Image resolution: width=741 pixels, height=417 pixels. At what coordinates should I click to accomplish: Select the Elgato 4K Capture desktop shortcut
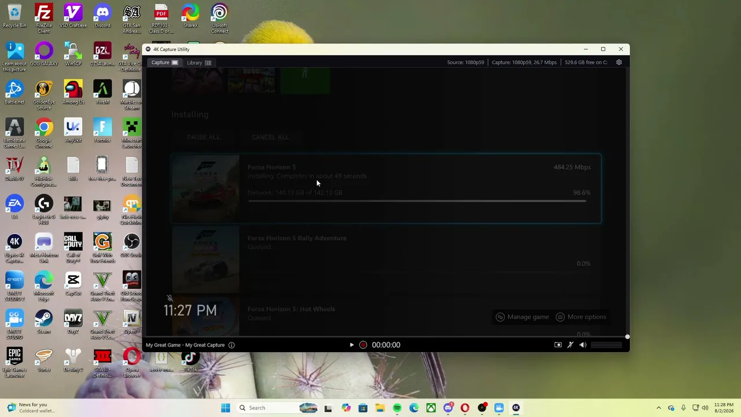(14, 248)
